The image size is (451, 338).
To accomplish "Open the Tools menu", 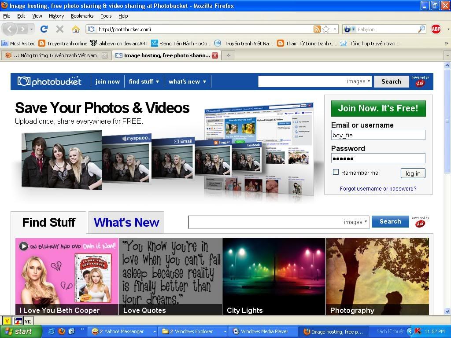I will click(106, 16).
